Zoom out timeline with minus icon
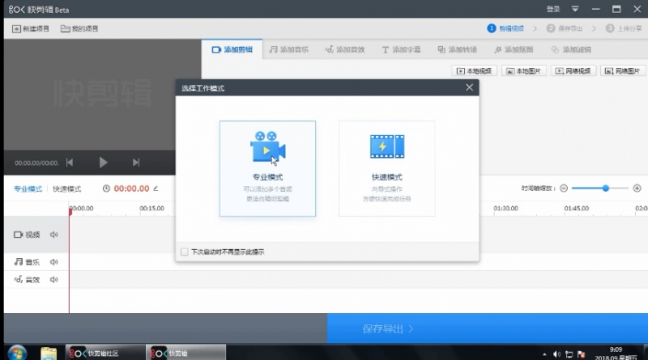Image resolution: width=648 pixels, height=360 pixels. click(564, 188)
